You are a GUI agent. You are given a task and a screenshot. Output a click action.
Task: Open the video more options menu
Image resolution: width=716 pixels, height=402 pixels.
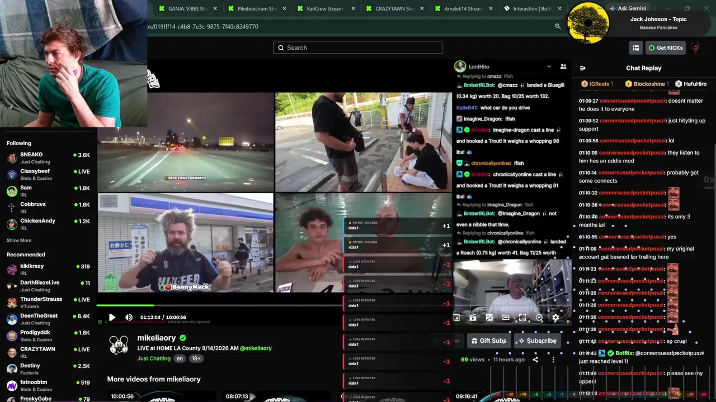(553, 360)
